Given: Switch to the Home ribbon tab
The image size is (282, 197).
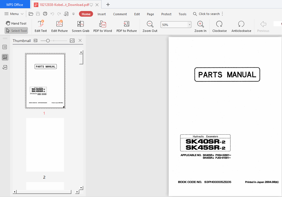Looking at the screenshot, I should [x=86, y=14].
